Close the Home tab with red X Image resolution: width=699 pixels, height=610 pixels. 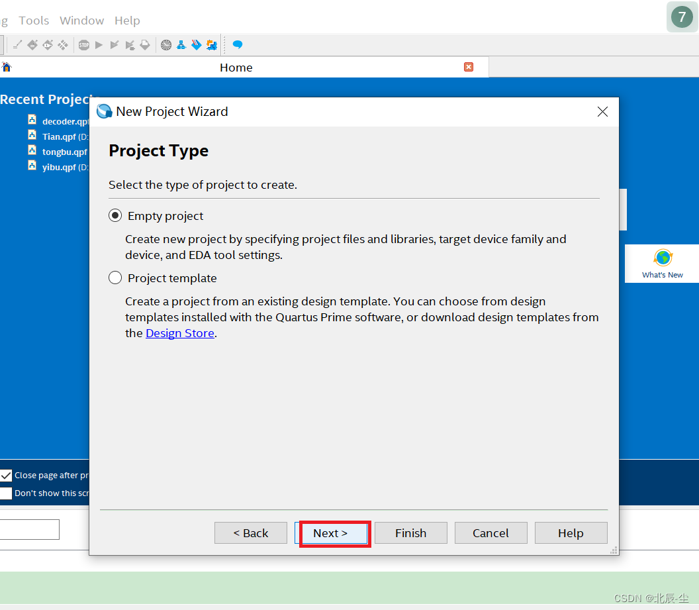coord(469,67)
